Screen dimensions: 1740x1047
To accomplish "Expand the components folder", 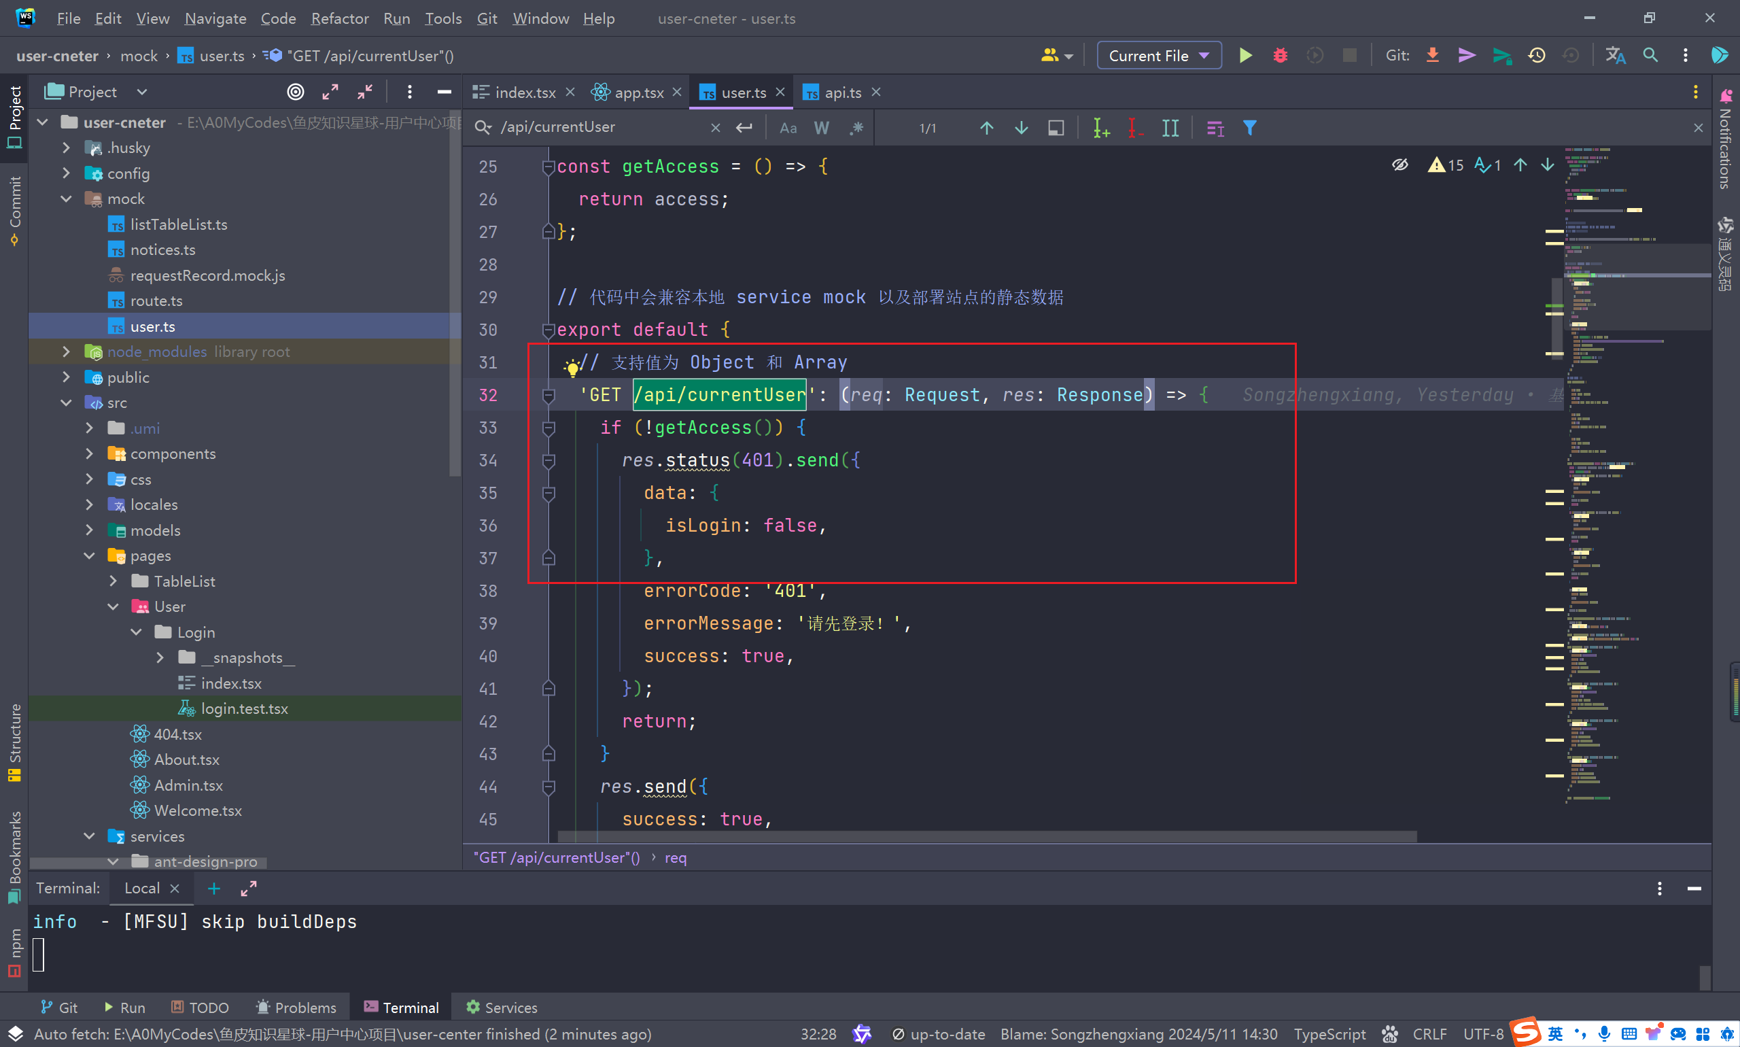I will (90, 453).
